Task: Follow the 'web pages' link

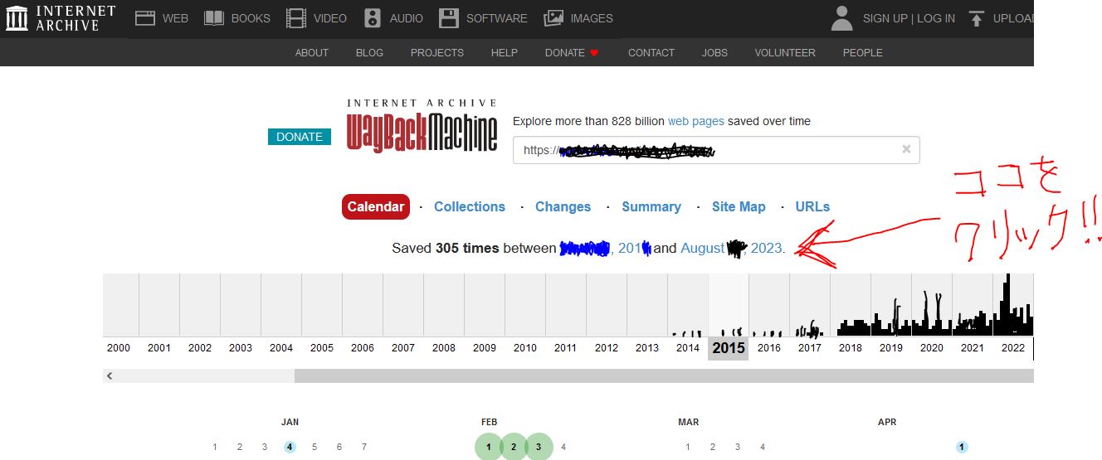Action: [x=696, y=121]
